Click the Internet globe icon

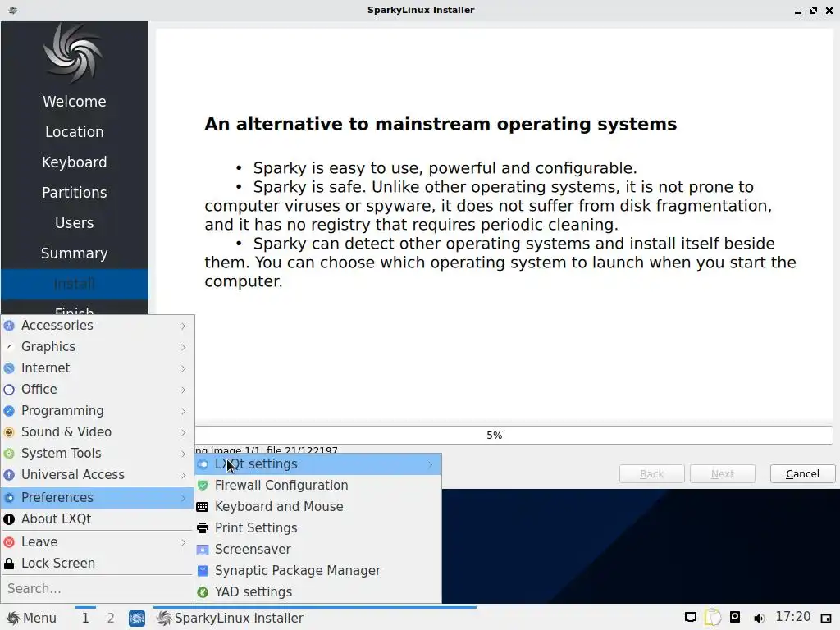[9, 368]
